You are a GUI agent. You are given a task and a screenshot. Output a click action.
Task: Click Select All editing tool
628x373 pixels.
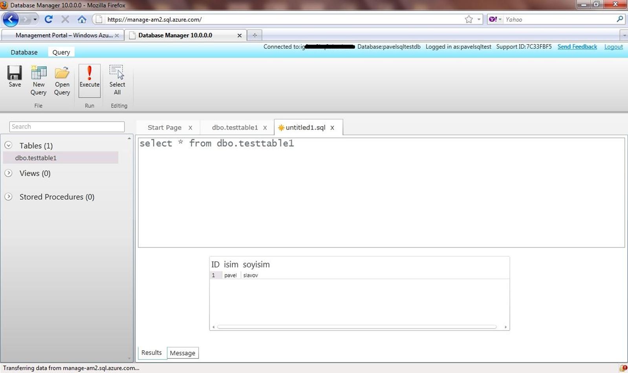pyautogui.click(x=117, y=81)
